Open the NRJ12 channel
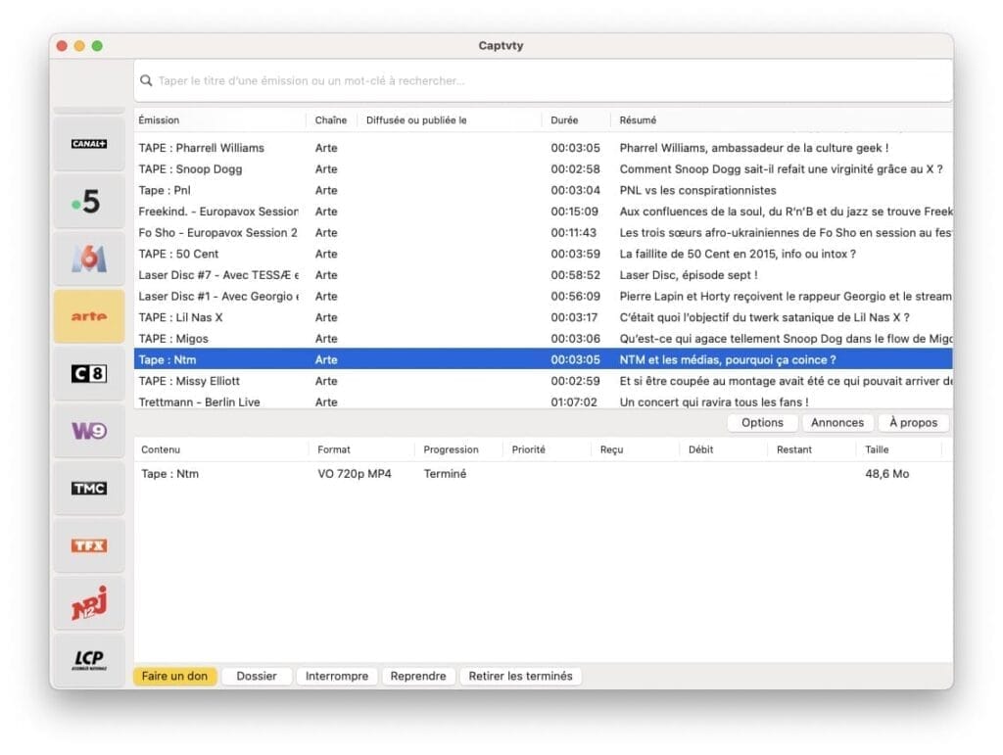1003x755 pixels. [x=89, y=603]
